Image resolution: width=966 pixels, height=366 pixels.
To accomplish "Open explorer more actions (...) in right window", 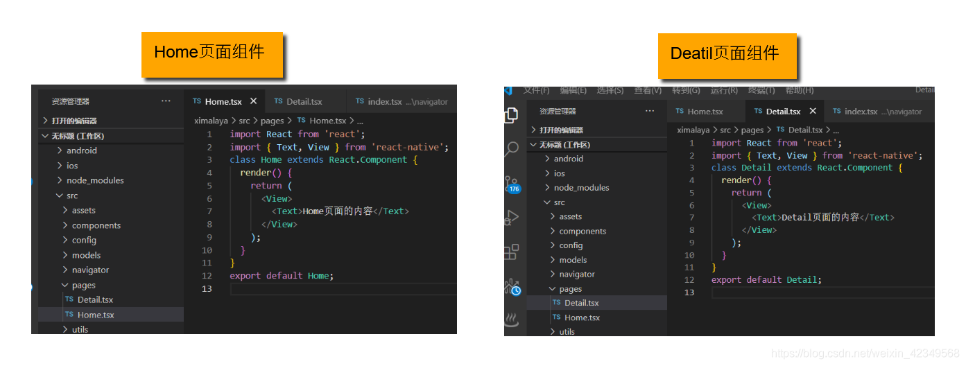I will [649, 111].
